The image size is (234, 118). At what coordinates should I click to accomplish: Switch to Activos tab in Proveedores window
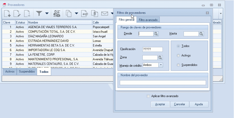tap(10, 72)
